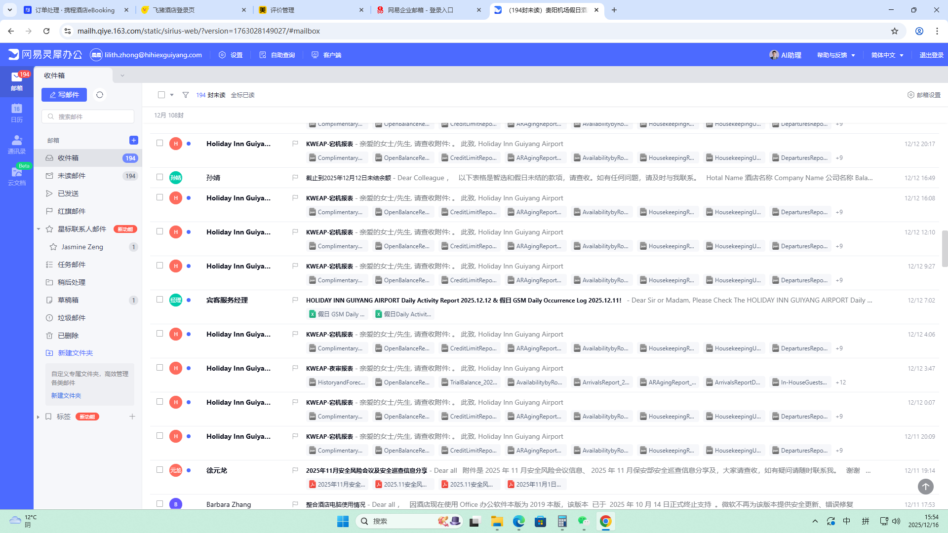Click the 写邮件 compose button
Viewport: 948px width, 533px height.
coord(64,95)
